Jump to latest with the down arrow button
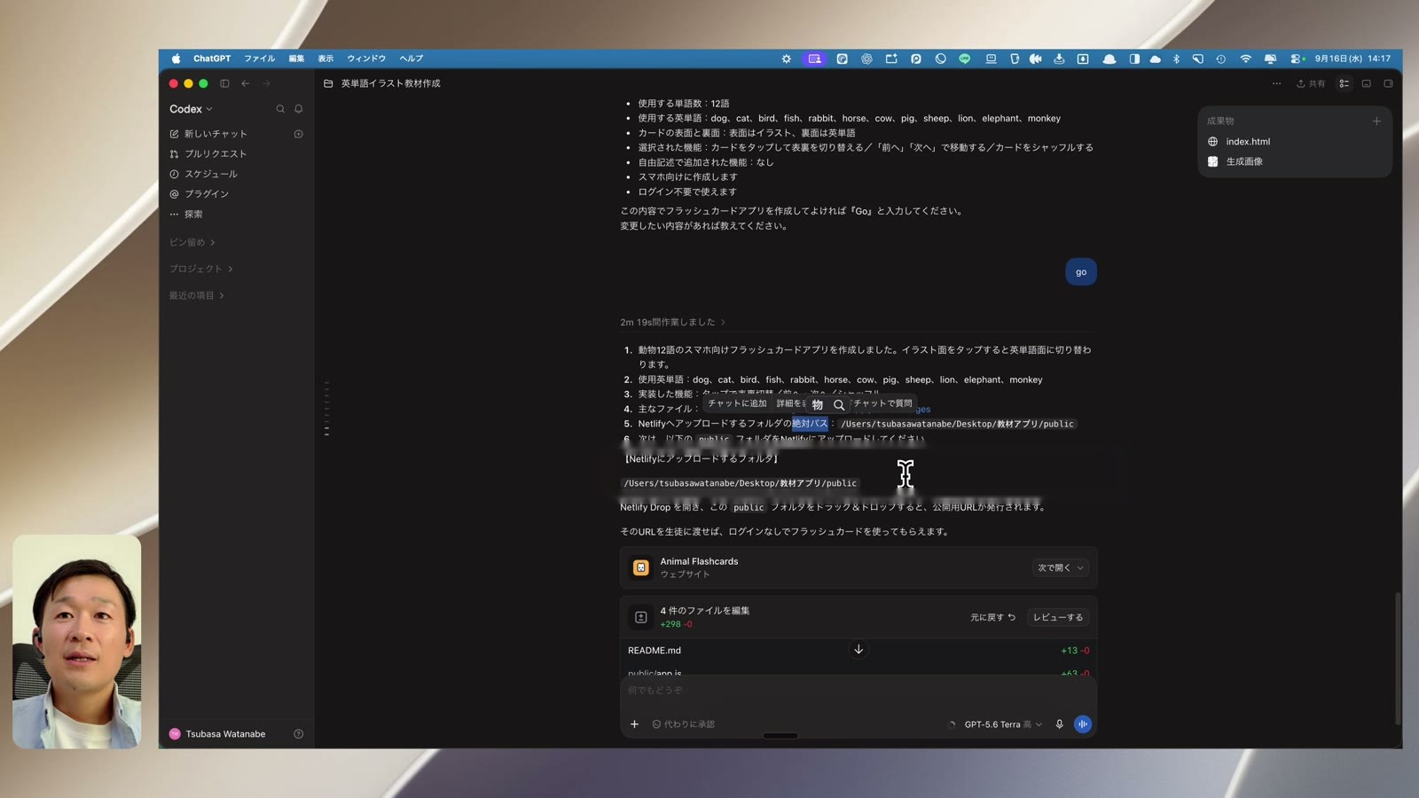This screenshot has width=1419, height=798. tap(858, 650)
